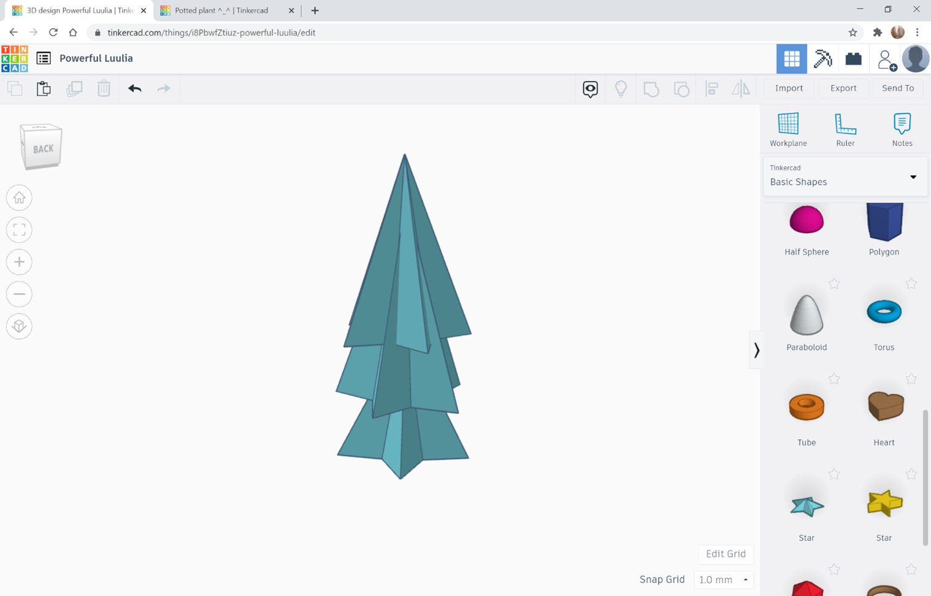Favorite the Tube shape star
Viewport: 931px width, 596px height.
[x=834, y=379]
